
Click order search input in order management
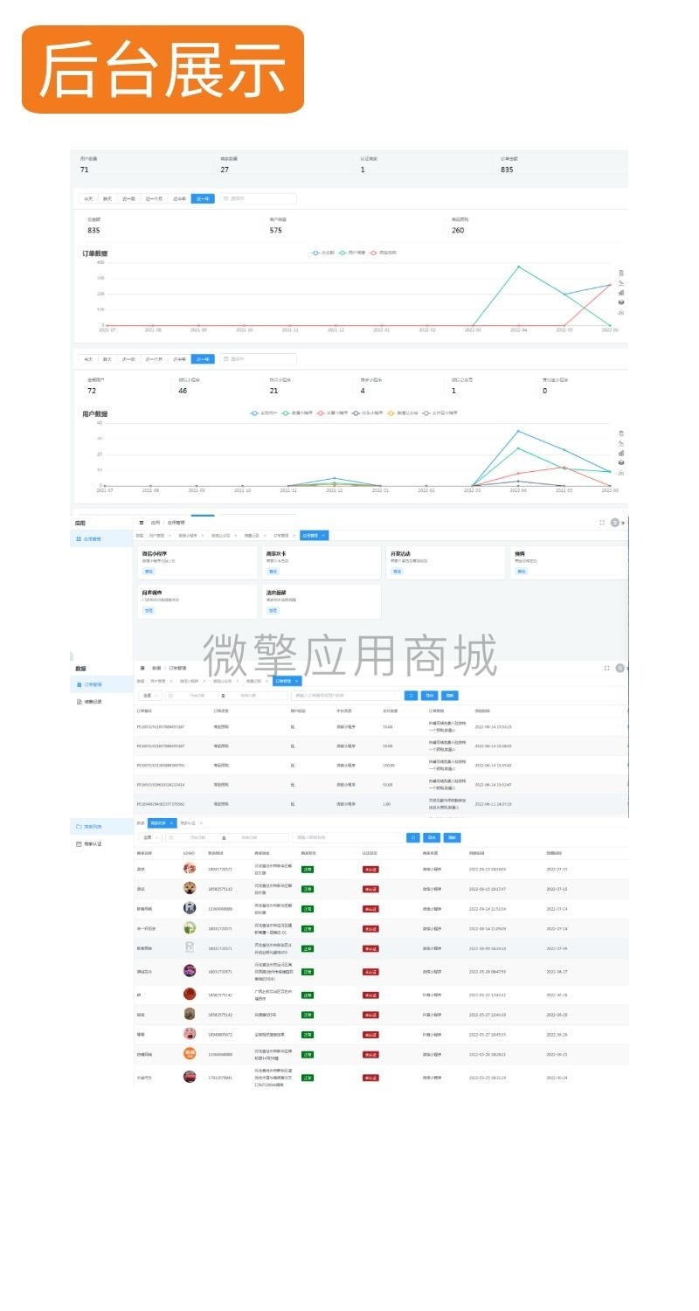[x=347, y=696]
